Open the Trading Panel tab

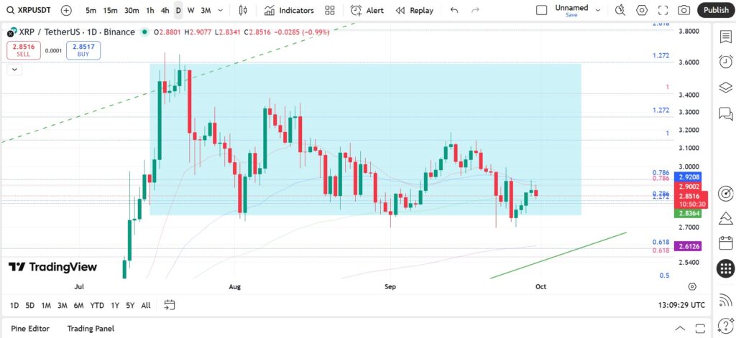pyautogui.click(x=91, y=329)
